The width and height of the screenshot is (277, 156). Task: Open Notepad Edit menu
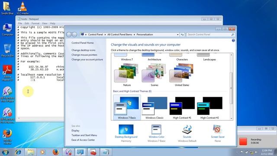point(27,23)
